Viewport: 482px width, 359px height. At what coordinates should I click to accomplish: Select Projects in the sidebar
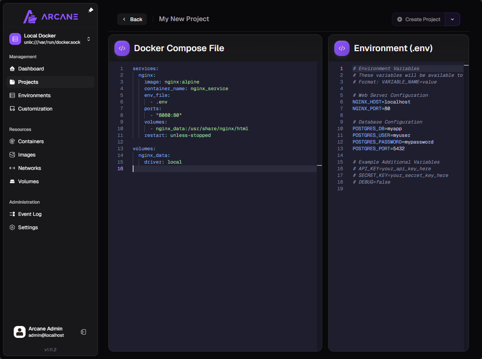click(28, 82)
